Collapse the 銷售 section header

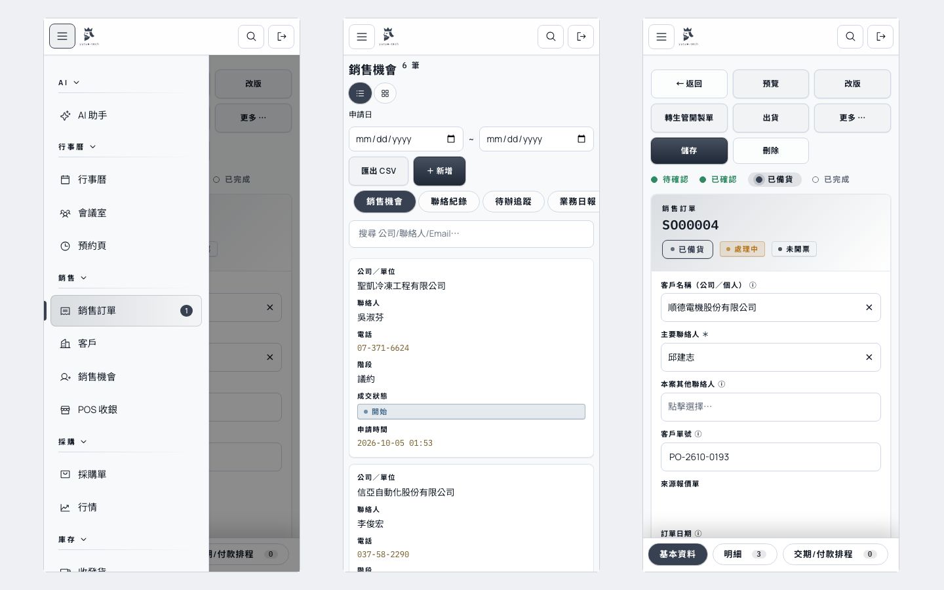point(72,278)
